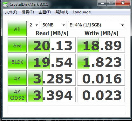Start the Seq benchmark test
Image resolution: width=136 pixels, height=121 pixels.
point(17,45)
